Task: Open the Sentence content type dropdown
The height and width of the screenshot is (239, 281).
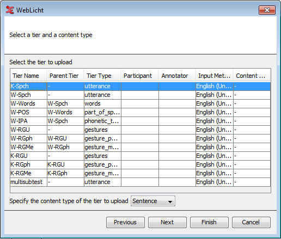Action: [x=153, y=201]
